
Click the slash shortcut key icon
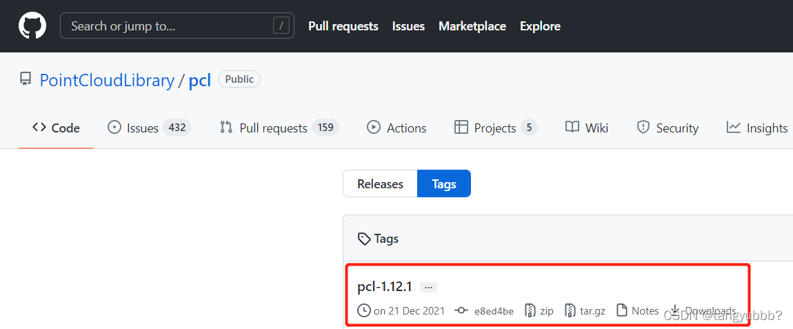pos(281,26)
